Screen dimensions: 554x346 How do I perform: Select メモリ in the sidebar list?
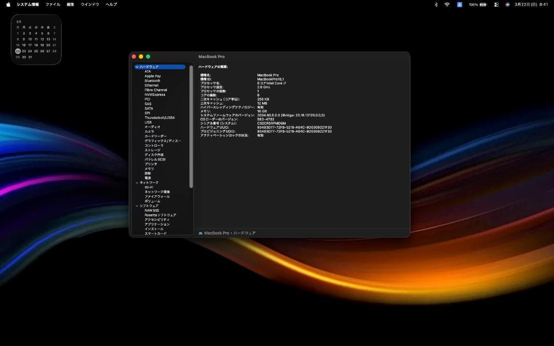(149, 169)
